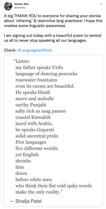Open the three-dot more options menu
Viewport: 106px width, 209px height.
pyautogui.click(x=101, y=4)
